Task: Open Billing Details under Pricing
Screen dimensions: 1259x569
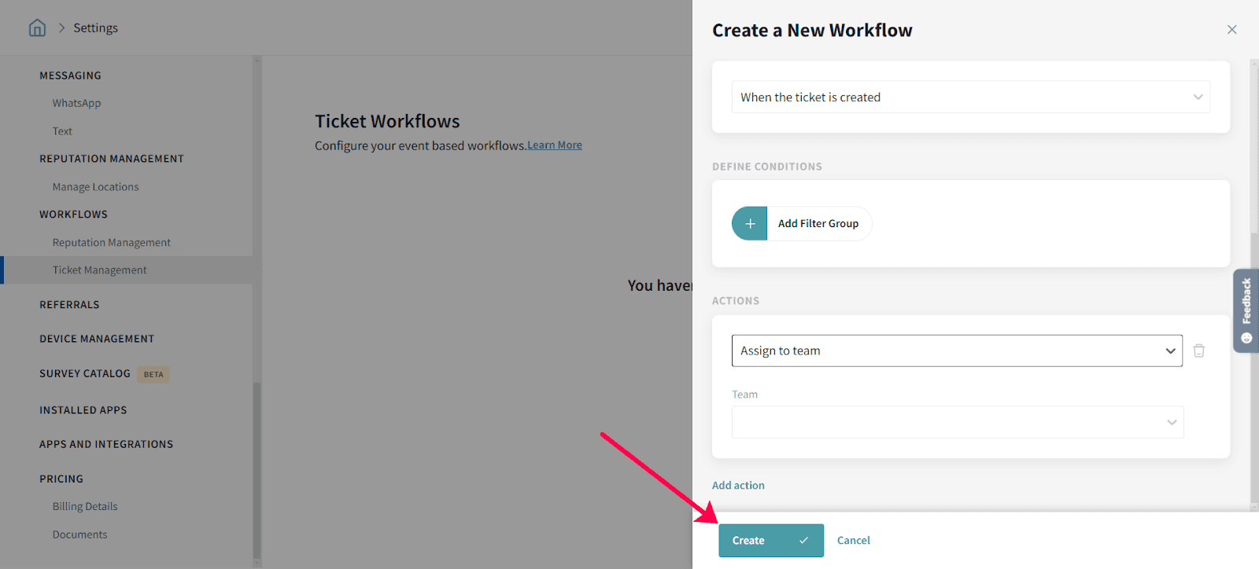Action: (85, 507)
